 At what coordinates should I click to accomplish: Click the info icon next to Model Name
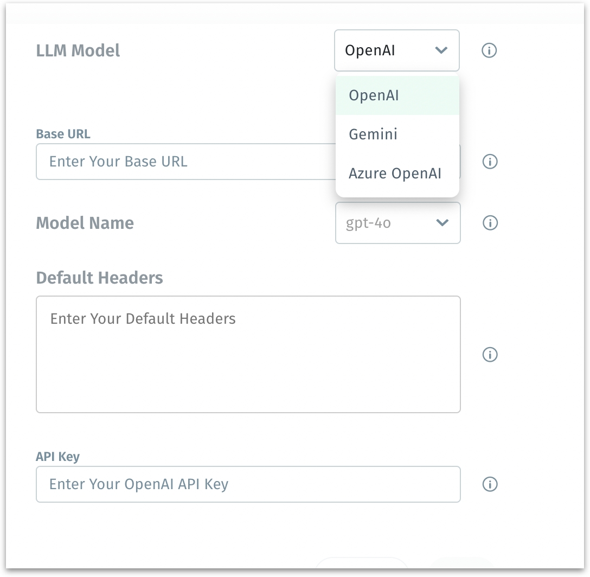[490, 223]
